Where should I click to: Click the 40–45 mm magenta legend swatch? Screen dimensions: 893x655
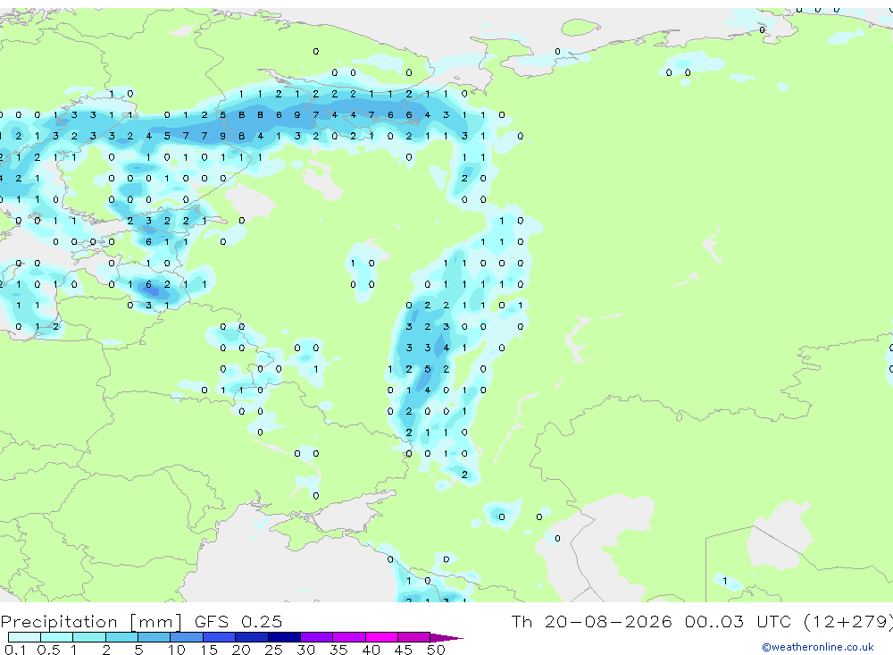[x=381, y=637]
